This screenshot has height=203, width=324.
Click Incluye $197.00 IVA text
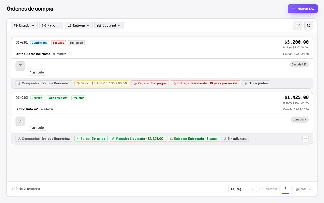point(296,103)
